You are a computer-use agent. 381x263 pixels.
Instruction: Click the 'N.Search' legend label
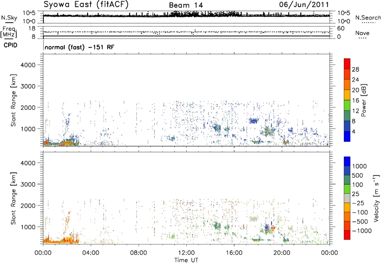[368, 18]
